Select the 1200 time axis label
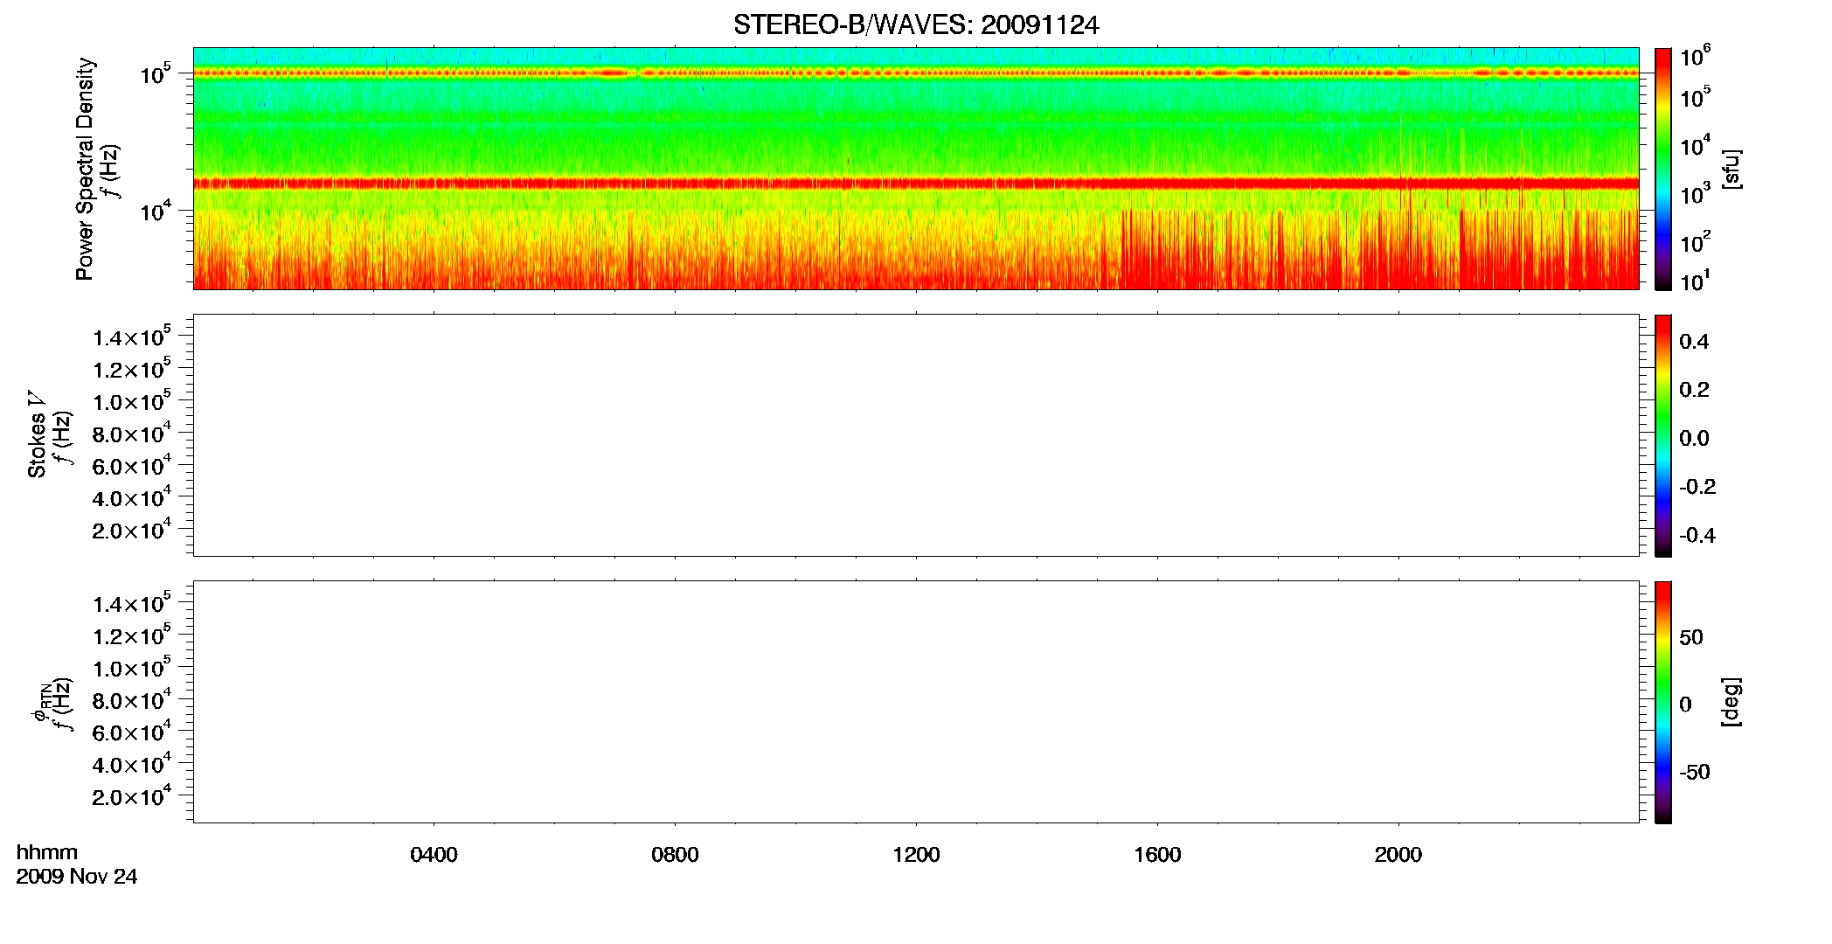 tap(916, 855)
